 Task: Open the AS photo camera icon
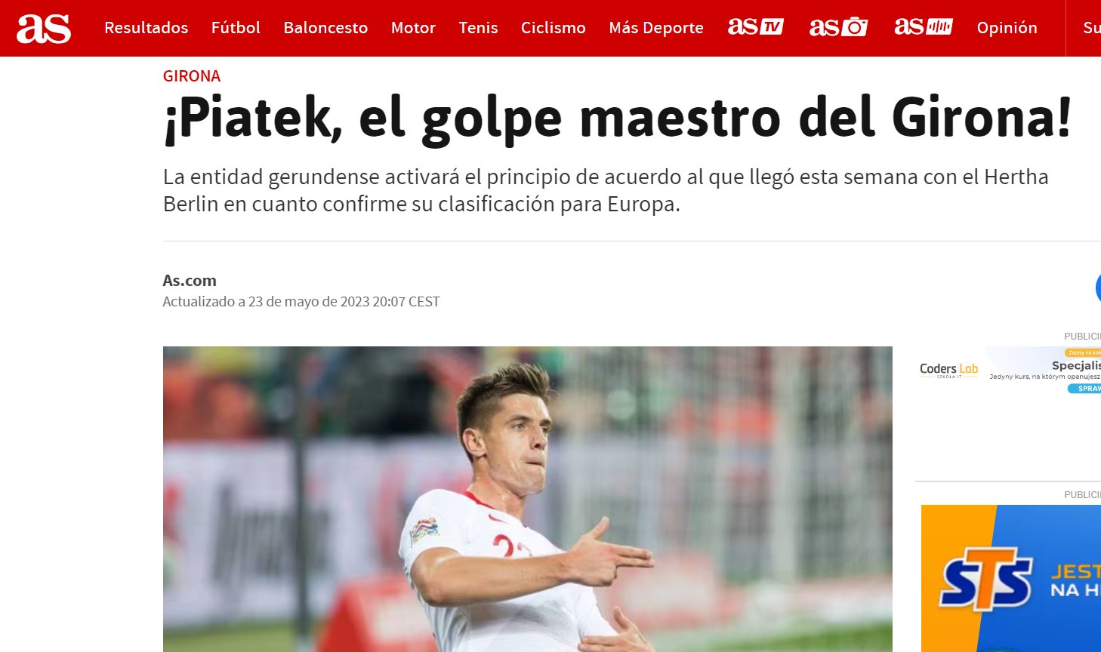coord(838,27)
